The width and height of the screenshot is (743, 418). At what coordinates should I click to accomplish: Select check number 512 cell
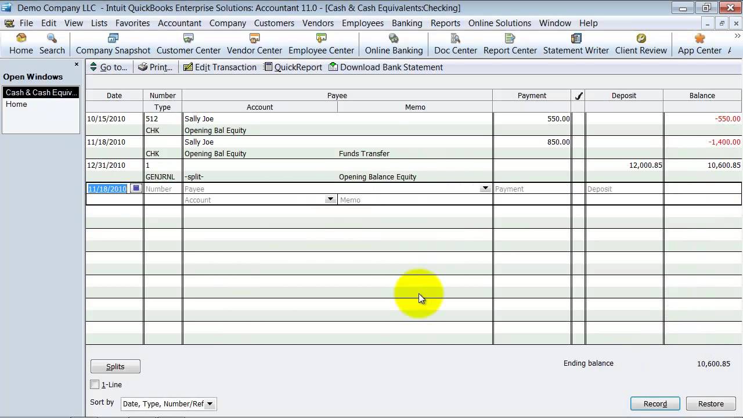tap(152, 118)
